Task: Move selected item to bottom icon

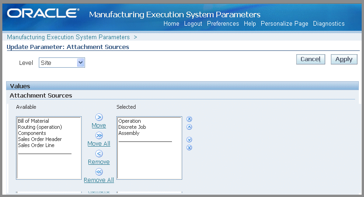Action: pos(189,148)
